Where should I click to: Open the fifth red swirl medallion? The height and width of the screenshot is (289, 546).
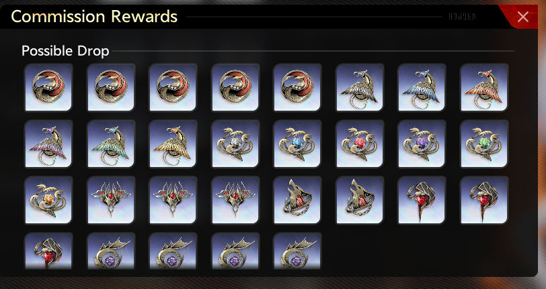coord(297,88)
